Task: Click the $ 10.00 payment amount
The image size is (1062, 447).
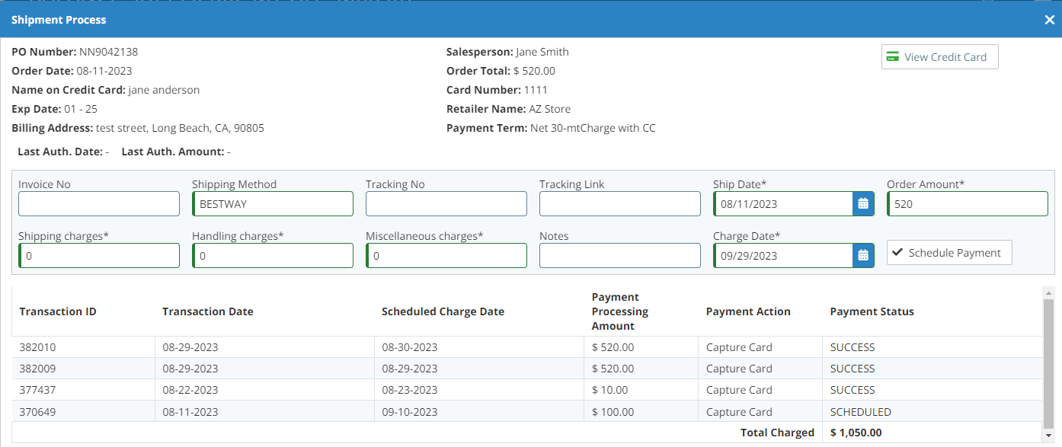Action: (610, 390)
